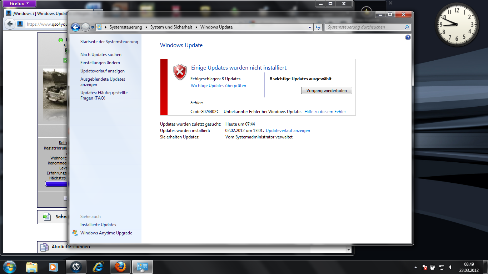The height and width of the screenshot is (274, 488).
Task: Open 'Hilfe zu diesem Fehler' link
Action: point(325,112)
